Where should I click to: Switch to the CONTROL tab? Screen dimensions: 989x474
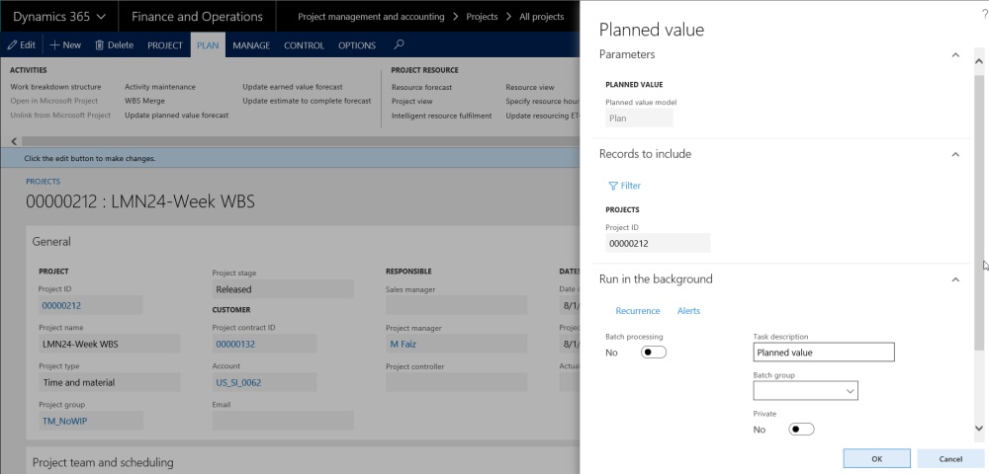click(304, 45)
